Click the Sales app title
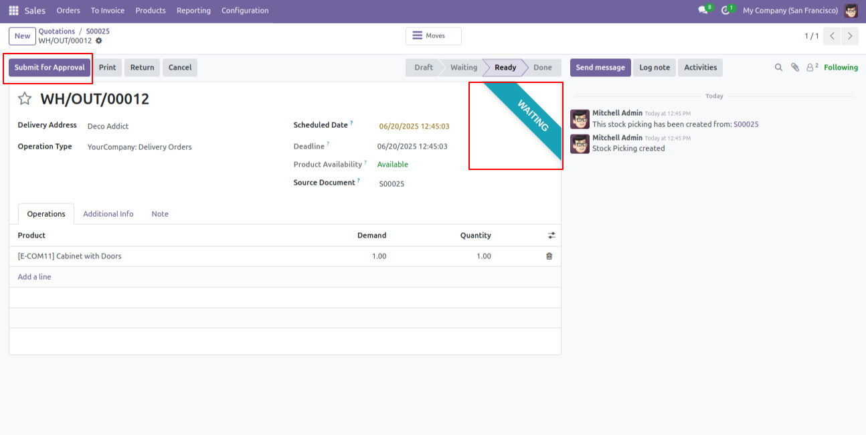Viewport: 866px width, 435px height. coord(35,11)
